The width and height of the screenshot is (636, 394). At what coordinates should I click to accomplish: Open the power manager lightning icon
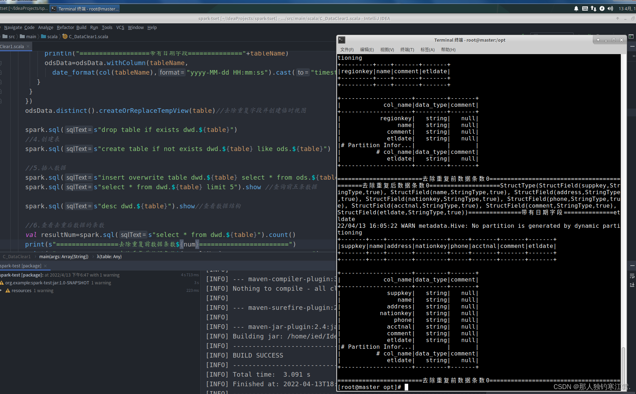point(602,8)
